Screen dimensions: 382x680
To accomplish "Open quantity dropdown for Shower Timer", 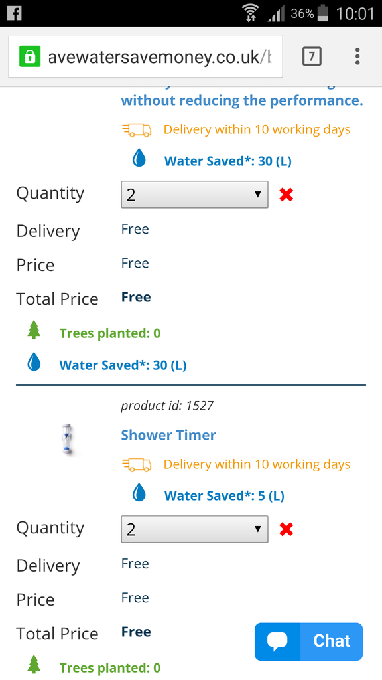I will [x=194, y=529].
